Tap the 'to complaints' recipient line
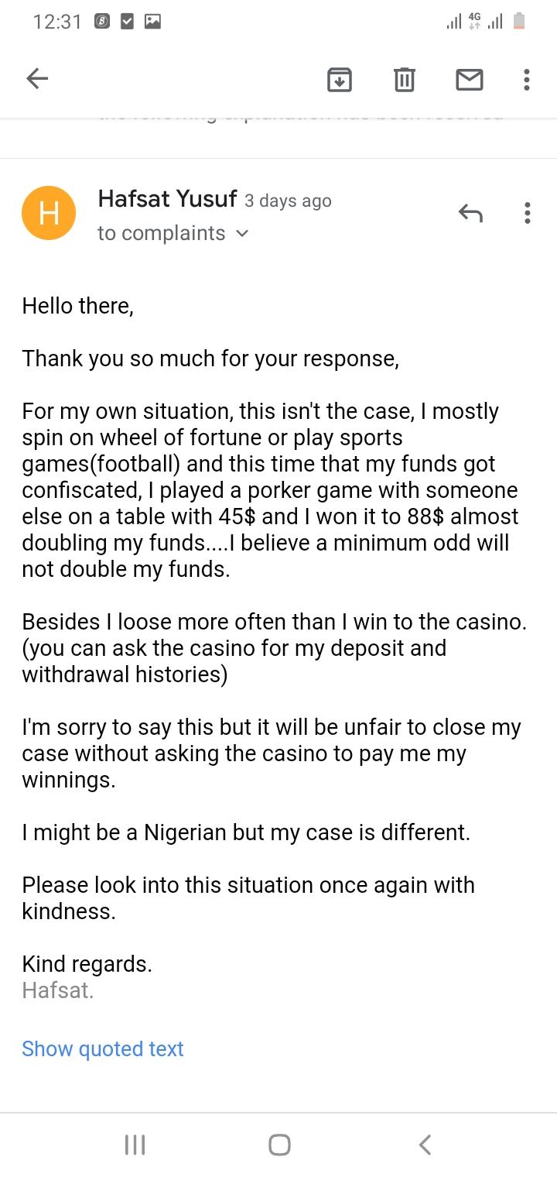Image resolution: width=557 pixels, height=1177 pixels. point(161,233)
